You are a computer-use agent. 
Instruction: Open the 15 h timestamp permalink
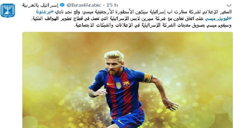point(112,5)
